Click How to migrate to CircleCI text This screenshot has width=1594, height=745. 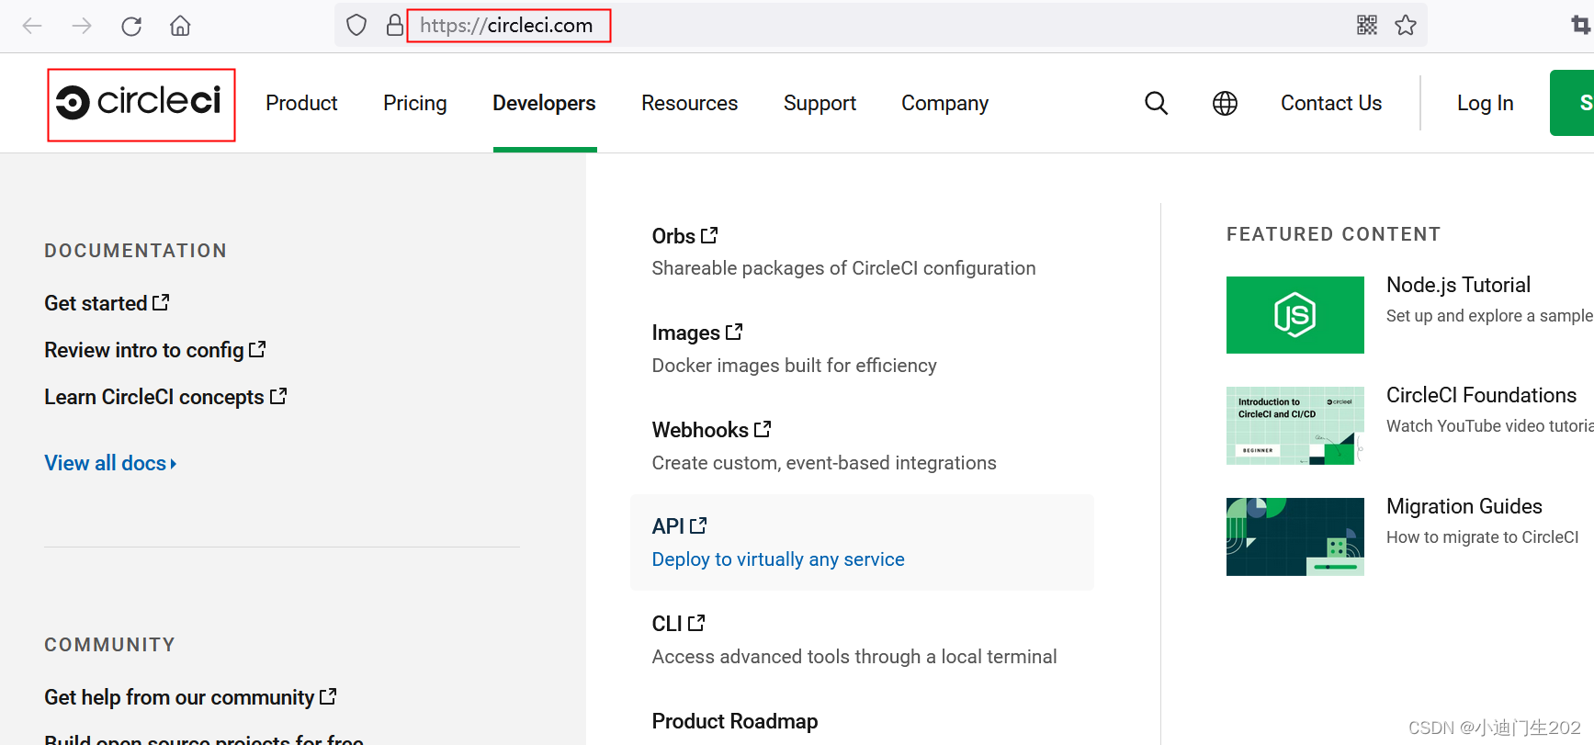[x=1483, y=537]
